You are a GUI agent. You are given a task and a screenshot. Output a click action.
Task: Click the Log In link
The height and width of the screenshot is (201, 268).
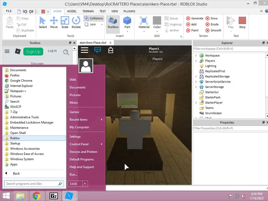tap(52, 51)
